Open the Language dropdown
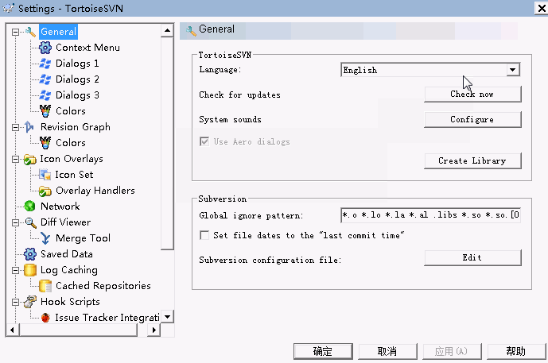The image size is (548, 363). (x=512, y=70)
